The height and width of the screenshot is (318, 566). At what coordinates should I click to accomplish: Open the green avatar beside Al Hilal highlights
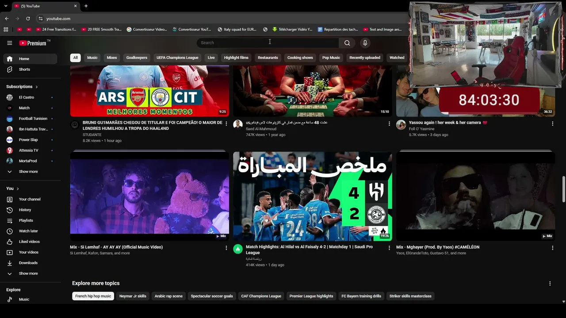pos(238,249)
